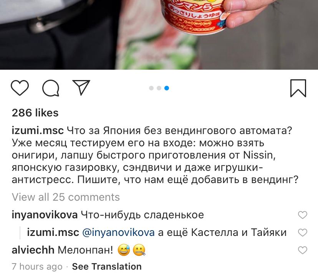The width and height of the screenshot is (318, 275).
Task: Select the third active carousel dot
Action: point(167,88)
